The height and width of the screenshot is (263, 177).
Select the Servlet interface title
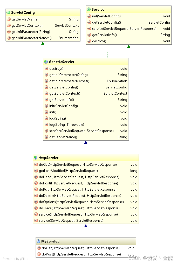click(98, 9)
